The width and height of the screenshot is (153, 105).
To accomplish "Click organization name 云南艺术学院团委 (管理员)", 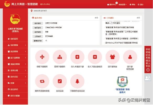I will 15,30.
